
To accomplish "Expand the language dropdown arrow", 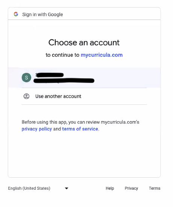I will [67, 188].
